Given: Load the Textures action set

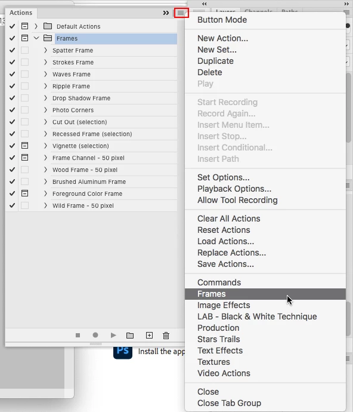Looking at the screenshot, I should [x=265, y=362].
